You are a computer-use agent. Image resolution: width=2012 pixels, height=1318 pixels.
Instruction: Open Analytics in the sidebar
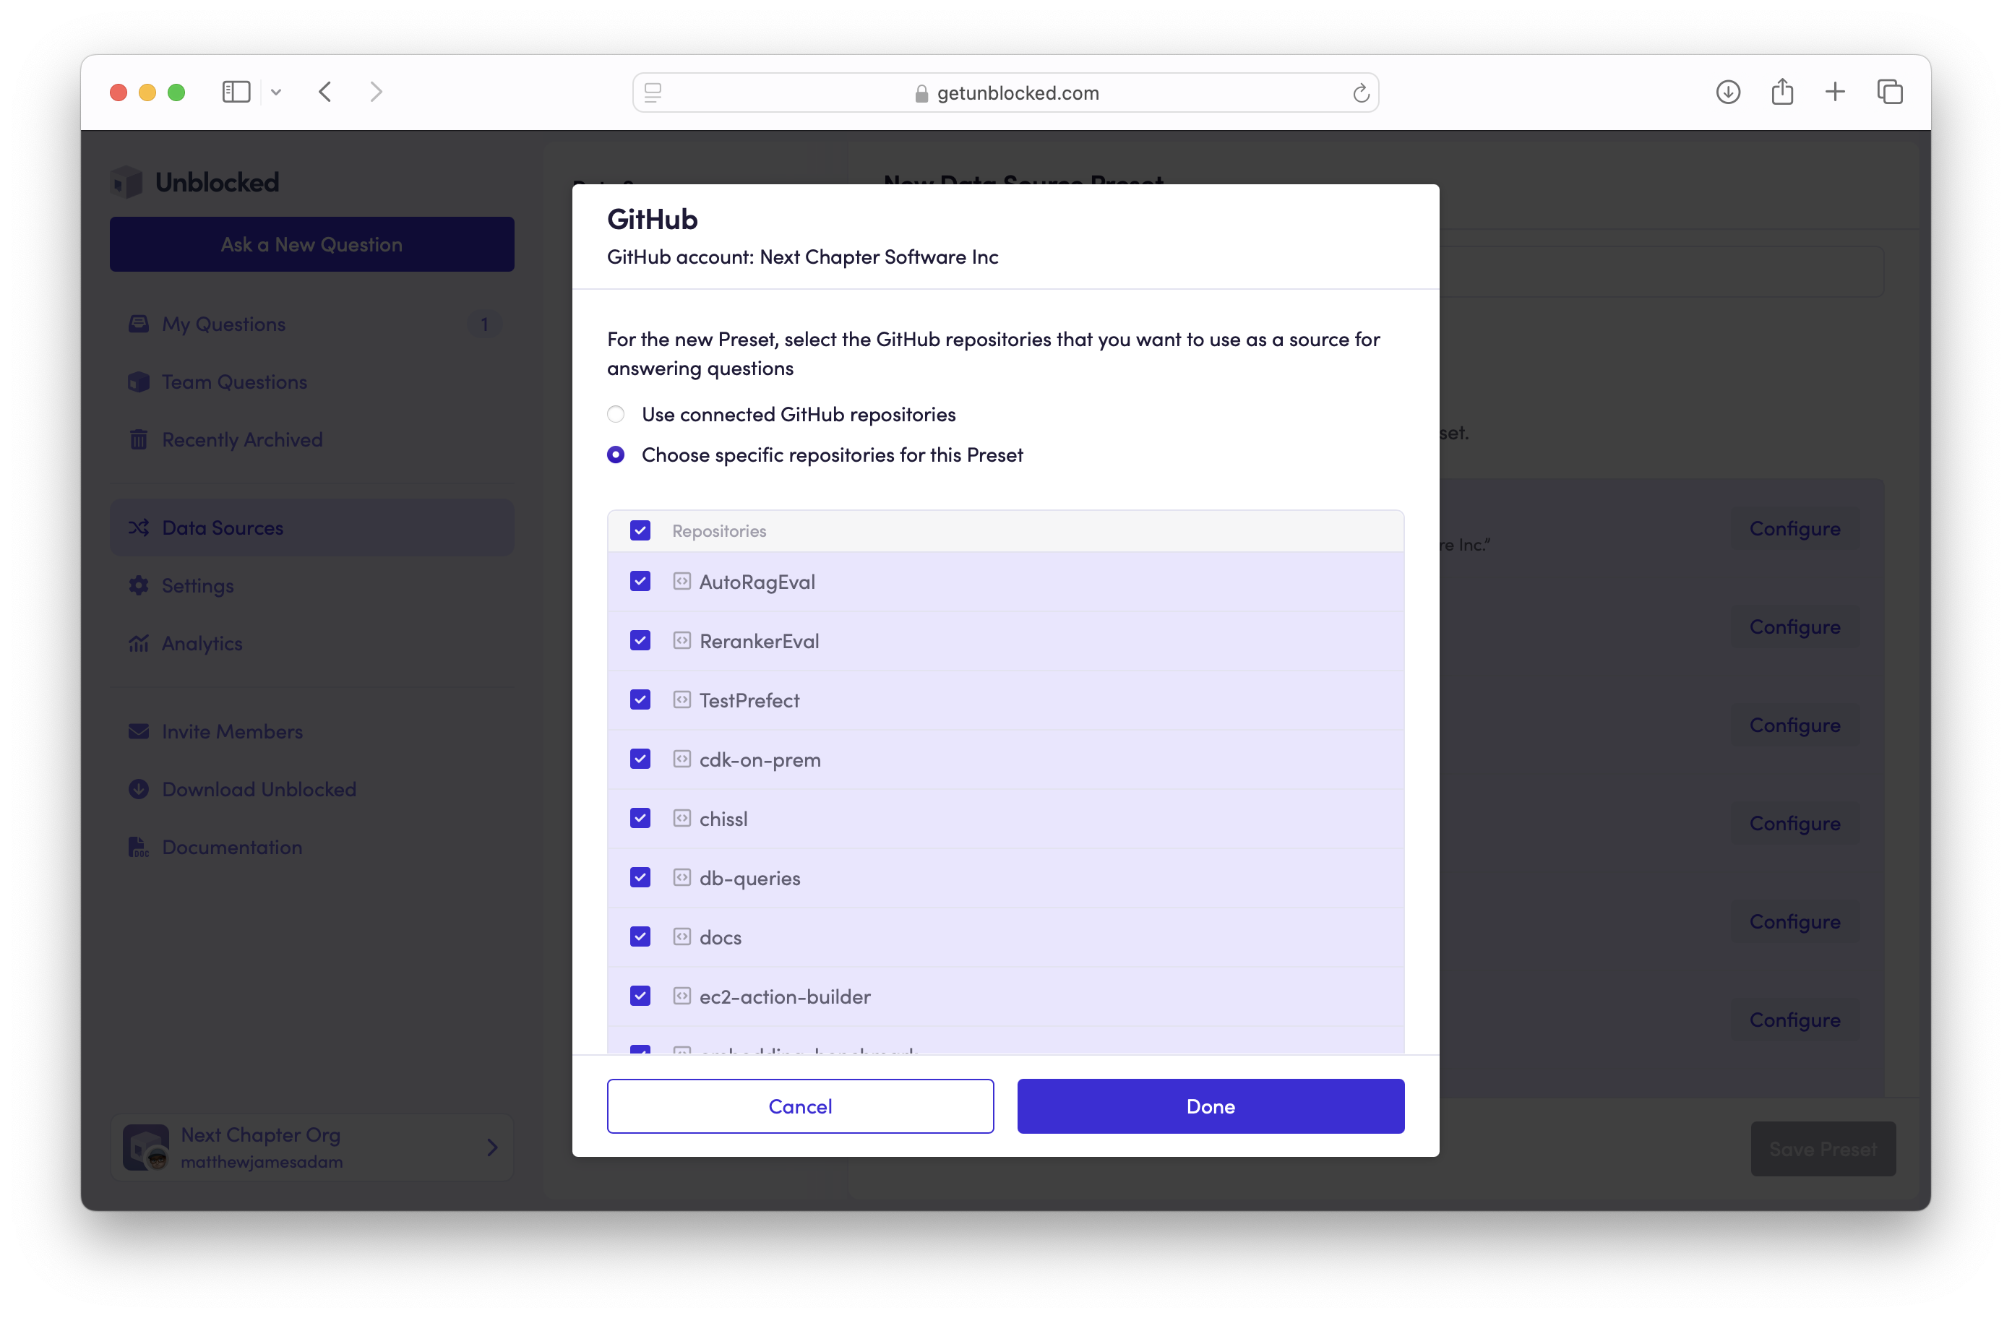pyautogui.click(x=312, y=643)
